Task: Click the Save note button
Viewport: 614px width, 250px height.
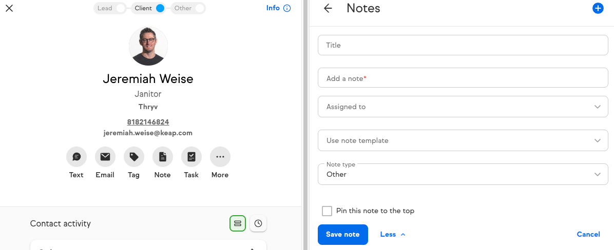Action: click(342, 235)
